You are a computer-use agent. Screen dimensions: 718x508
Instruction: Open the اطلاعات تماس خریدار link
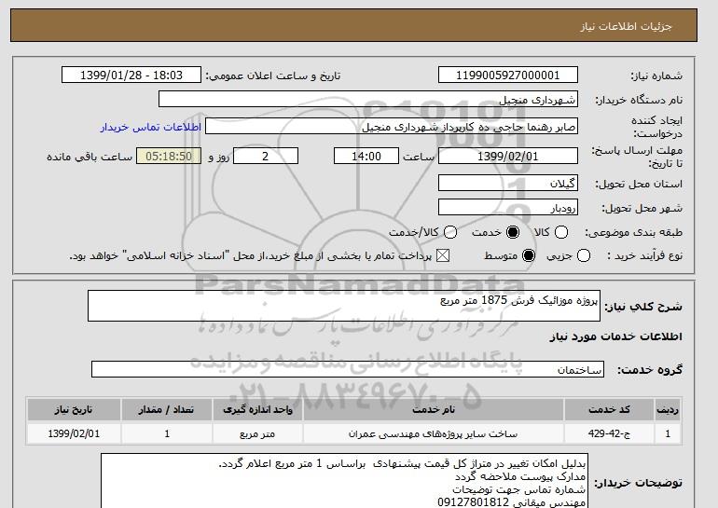pos(151,127)
